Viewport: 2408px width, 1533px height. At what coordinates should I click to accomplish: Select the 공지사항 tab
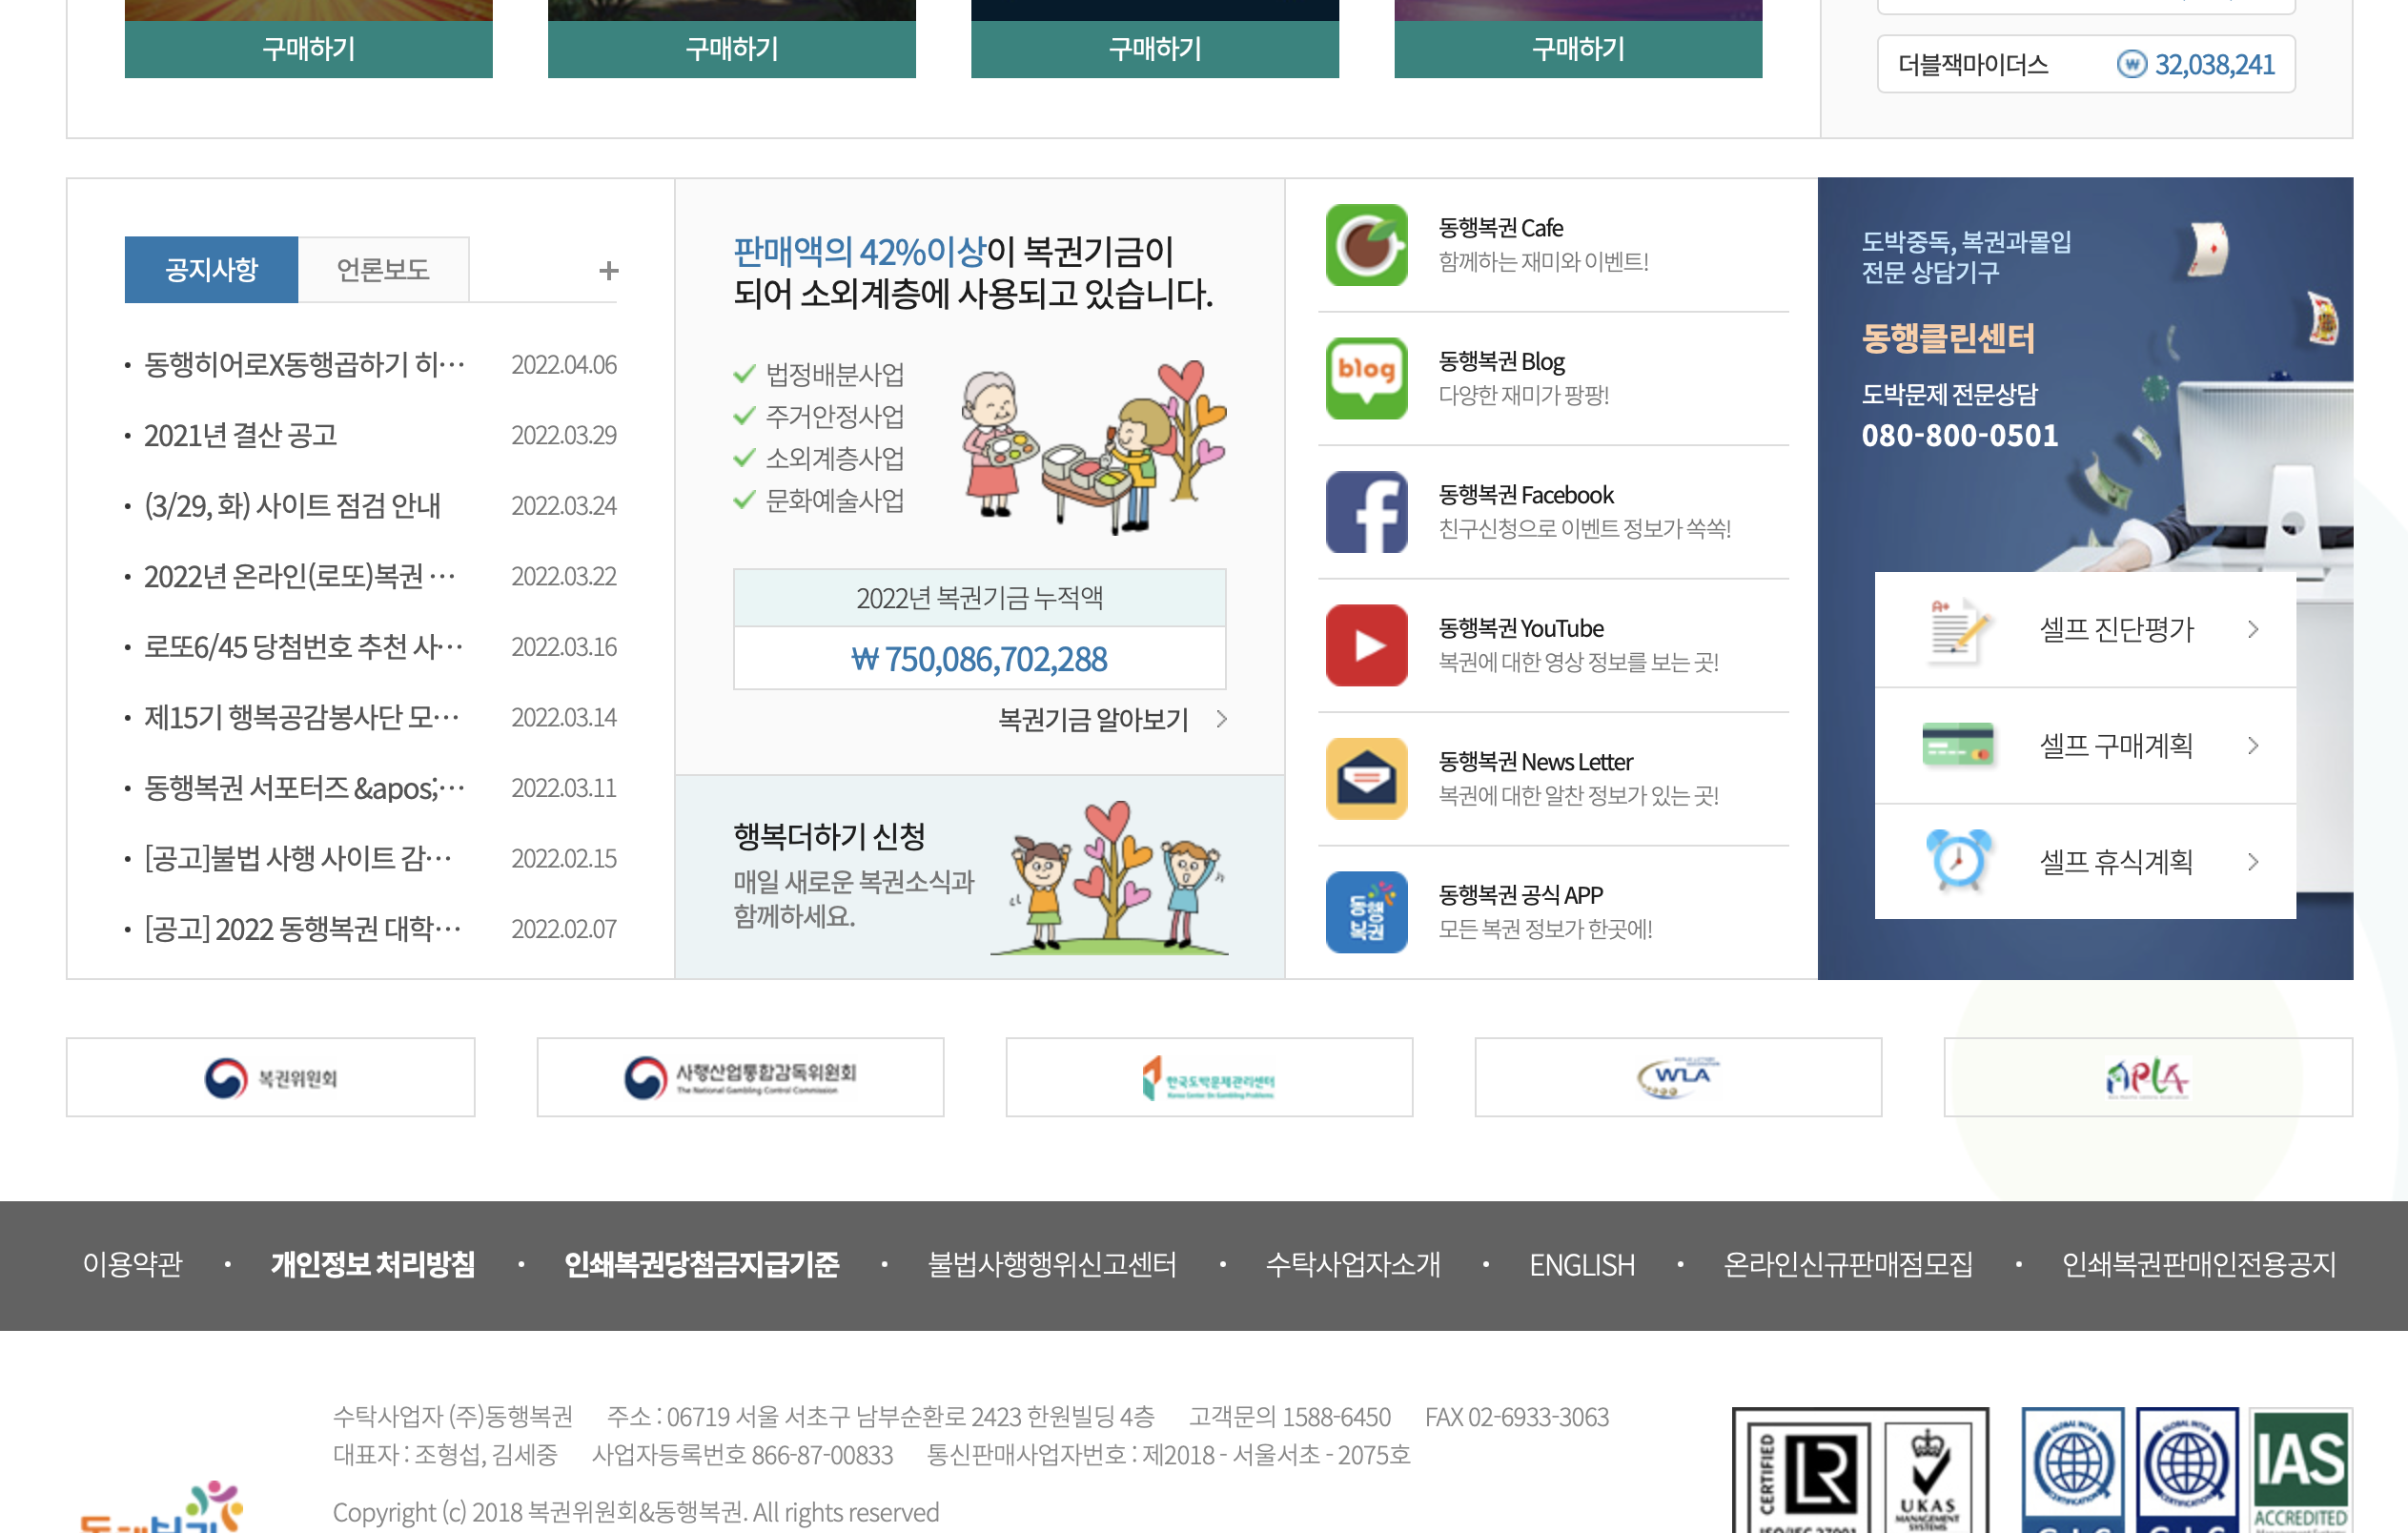211,269
